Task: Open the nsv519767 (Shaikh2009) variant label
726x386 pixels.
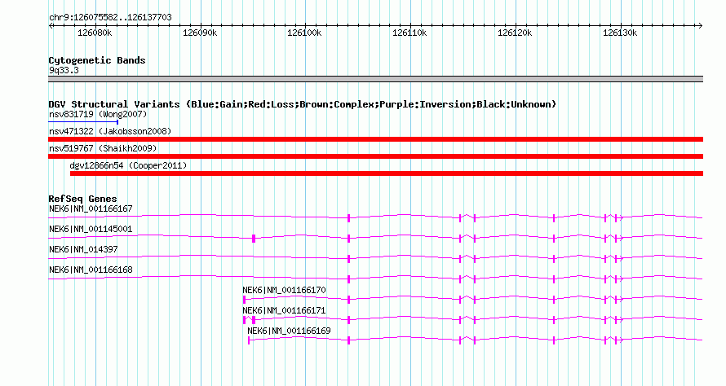Action: pos(103,148)
